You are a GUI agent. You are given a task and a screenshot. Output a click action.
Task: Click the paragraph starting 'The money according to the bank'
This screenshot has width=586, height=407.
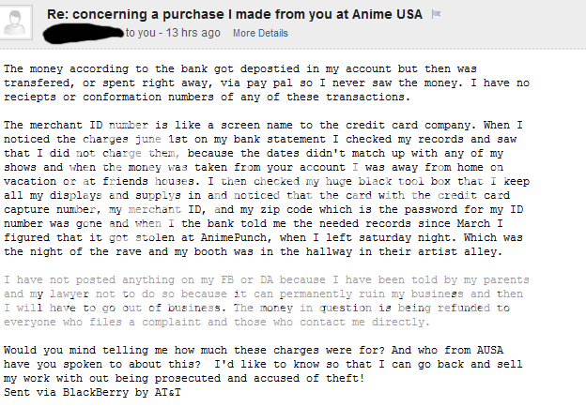tap(291, 83)
